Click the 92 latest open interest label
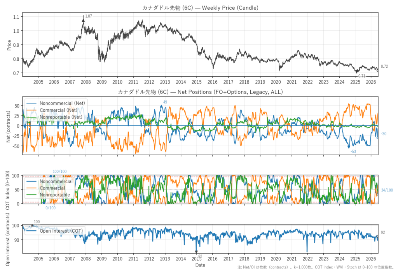Image resolution: width=398 pixels, height=272 pixels. pyautogui.click(x=383, y=232)
